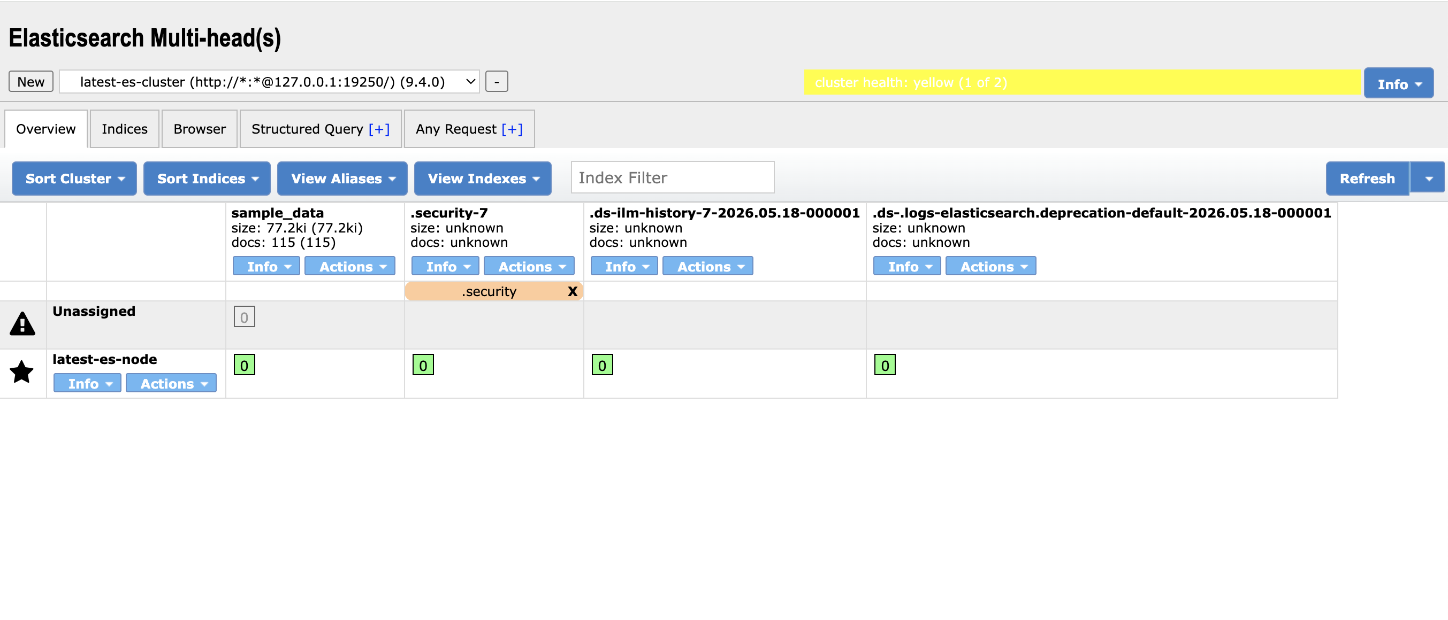Screen dimensions: 1448x620
Task: Click the master node star icon
Action: click(x=22, y=372)
